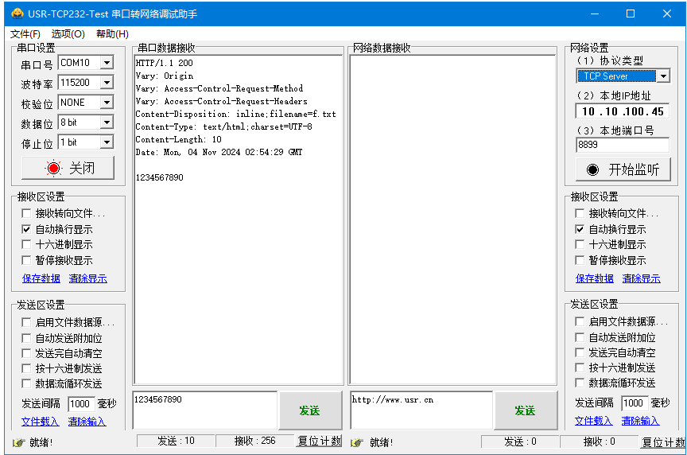The height and width of the screenshot is (455, 687).
Task: Click network 保存数据 link
Action: point(595,278)
